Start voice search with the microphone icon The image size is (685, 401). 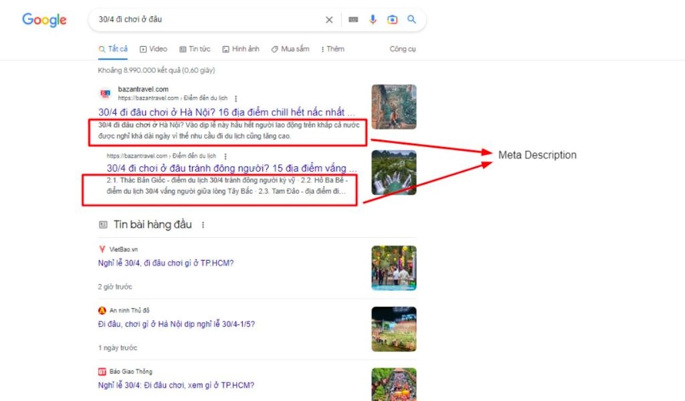click(373, 19)
